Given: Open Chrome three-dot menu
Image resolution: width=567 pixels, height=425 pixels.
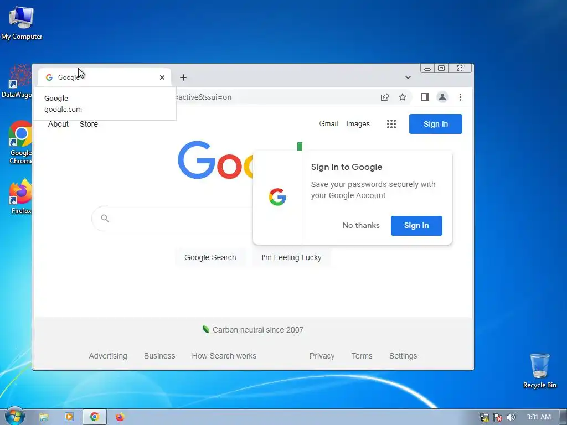Looking at the screenshot, I should pyautogui.click(x=460, y=97).
